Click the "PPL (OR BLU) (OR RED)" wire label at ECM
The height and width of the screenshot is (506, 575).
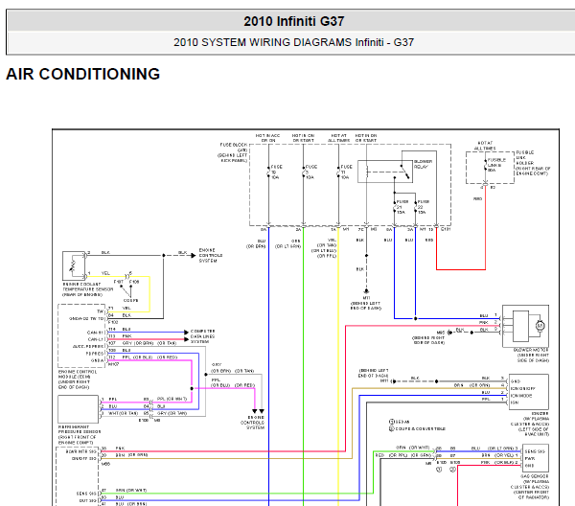click(x=150, y=357)
